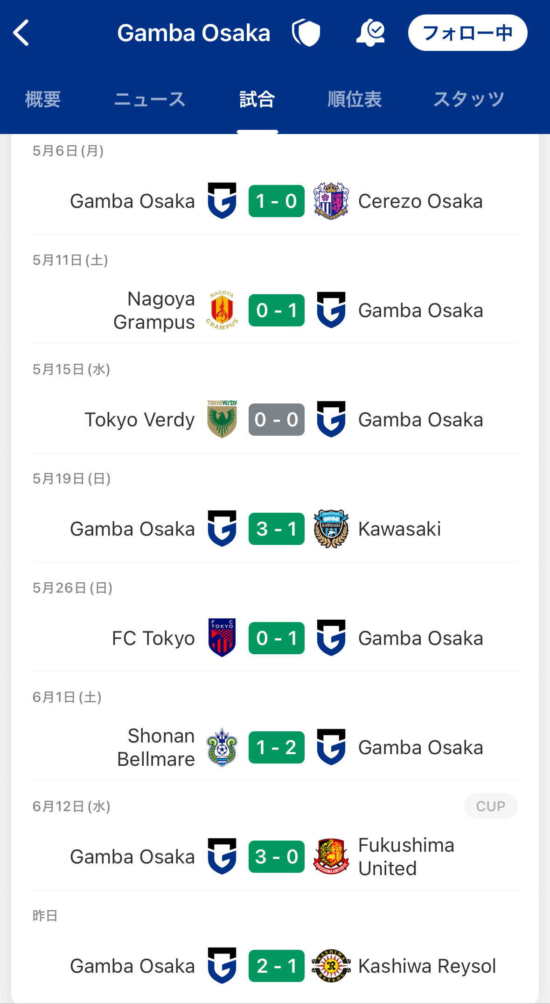Tap the Kawasaki Frontale crest icon
The image size is (550, 1004).
click(331, 529)
